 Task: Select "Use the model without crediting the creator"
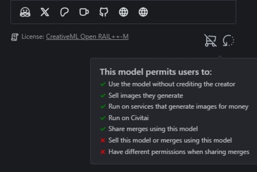click(x=172, y=84)
